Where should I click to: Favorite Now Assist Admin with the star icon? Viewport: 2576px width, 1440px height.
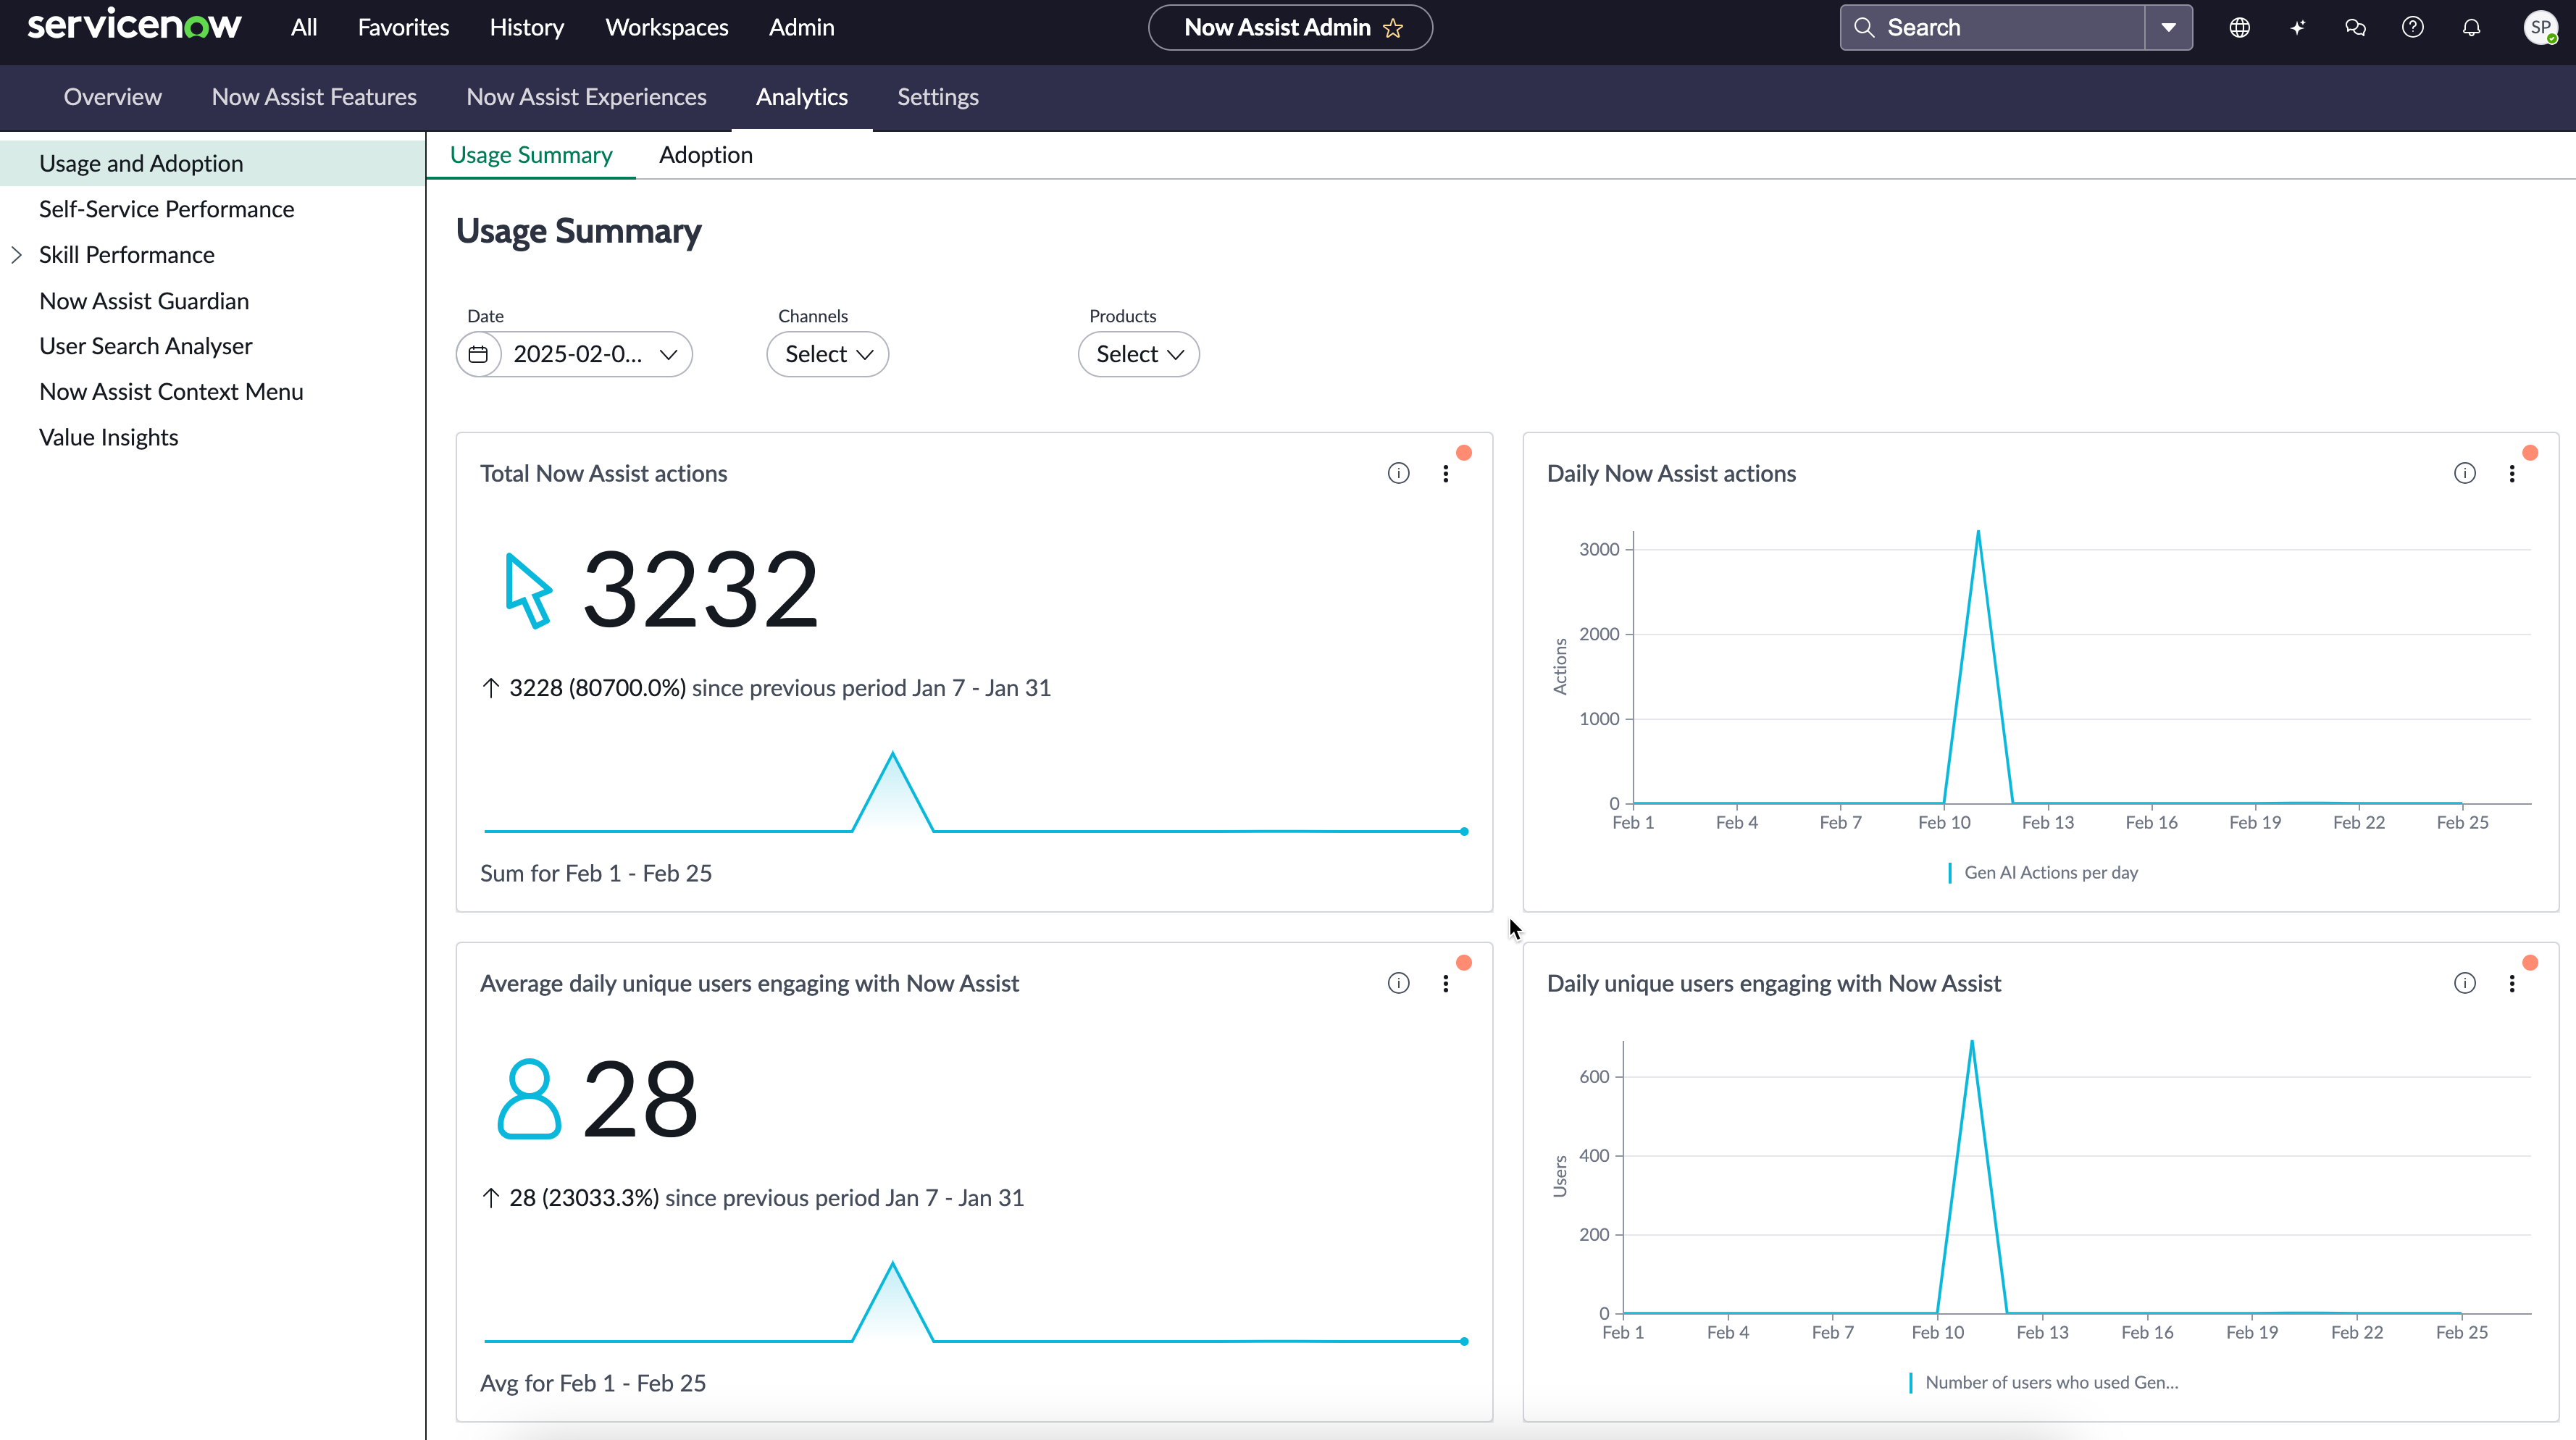coord(1393,28)
